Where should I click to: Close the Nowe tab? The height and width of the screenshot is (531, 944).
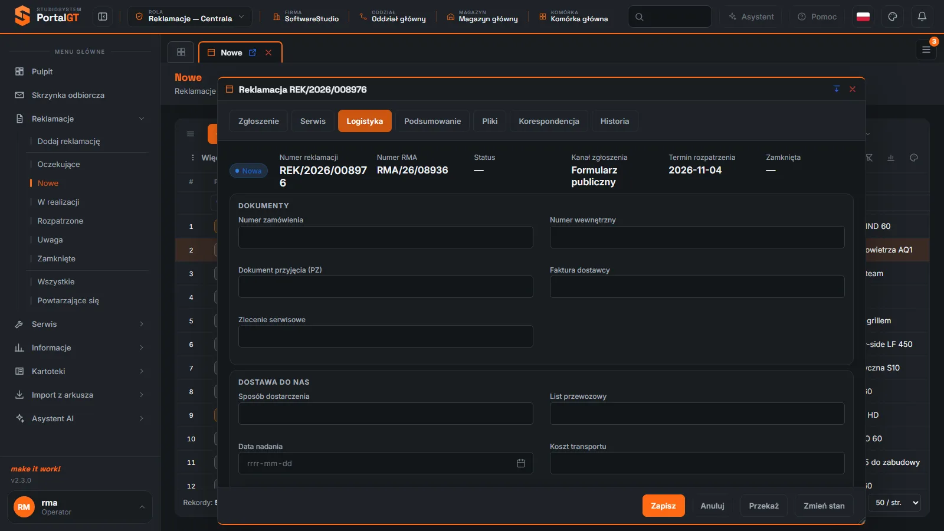[268, 53]
